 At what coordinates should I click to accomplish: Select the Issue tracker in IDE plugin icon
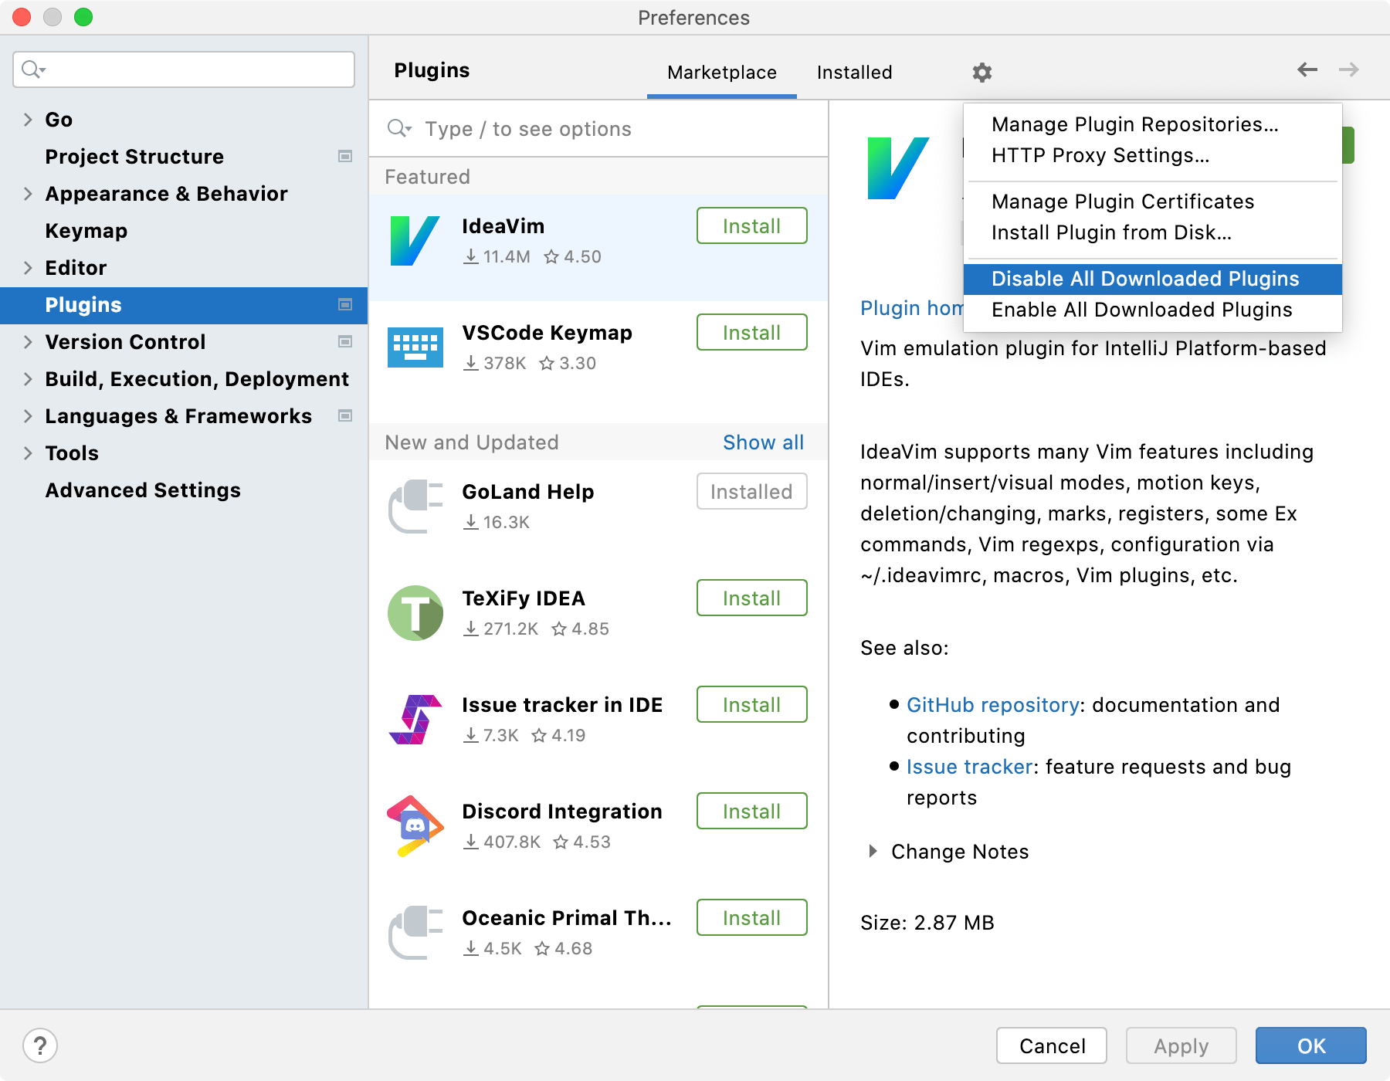pyautogui.click(x=415, y=719)
